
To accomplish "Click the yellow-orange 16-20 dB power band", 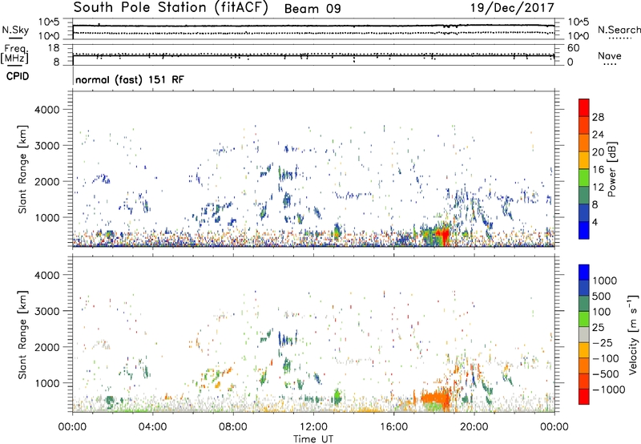I will tap(584, 160).
